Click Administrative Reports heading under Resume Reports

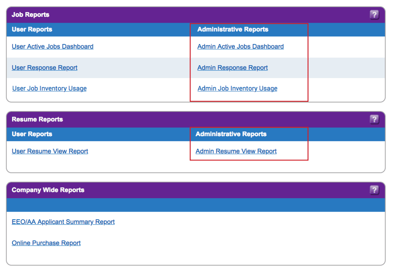click(x=231, y=134)
